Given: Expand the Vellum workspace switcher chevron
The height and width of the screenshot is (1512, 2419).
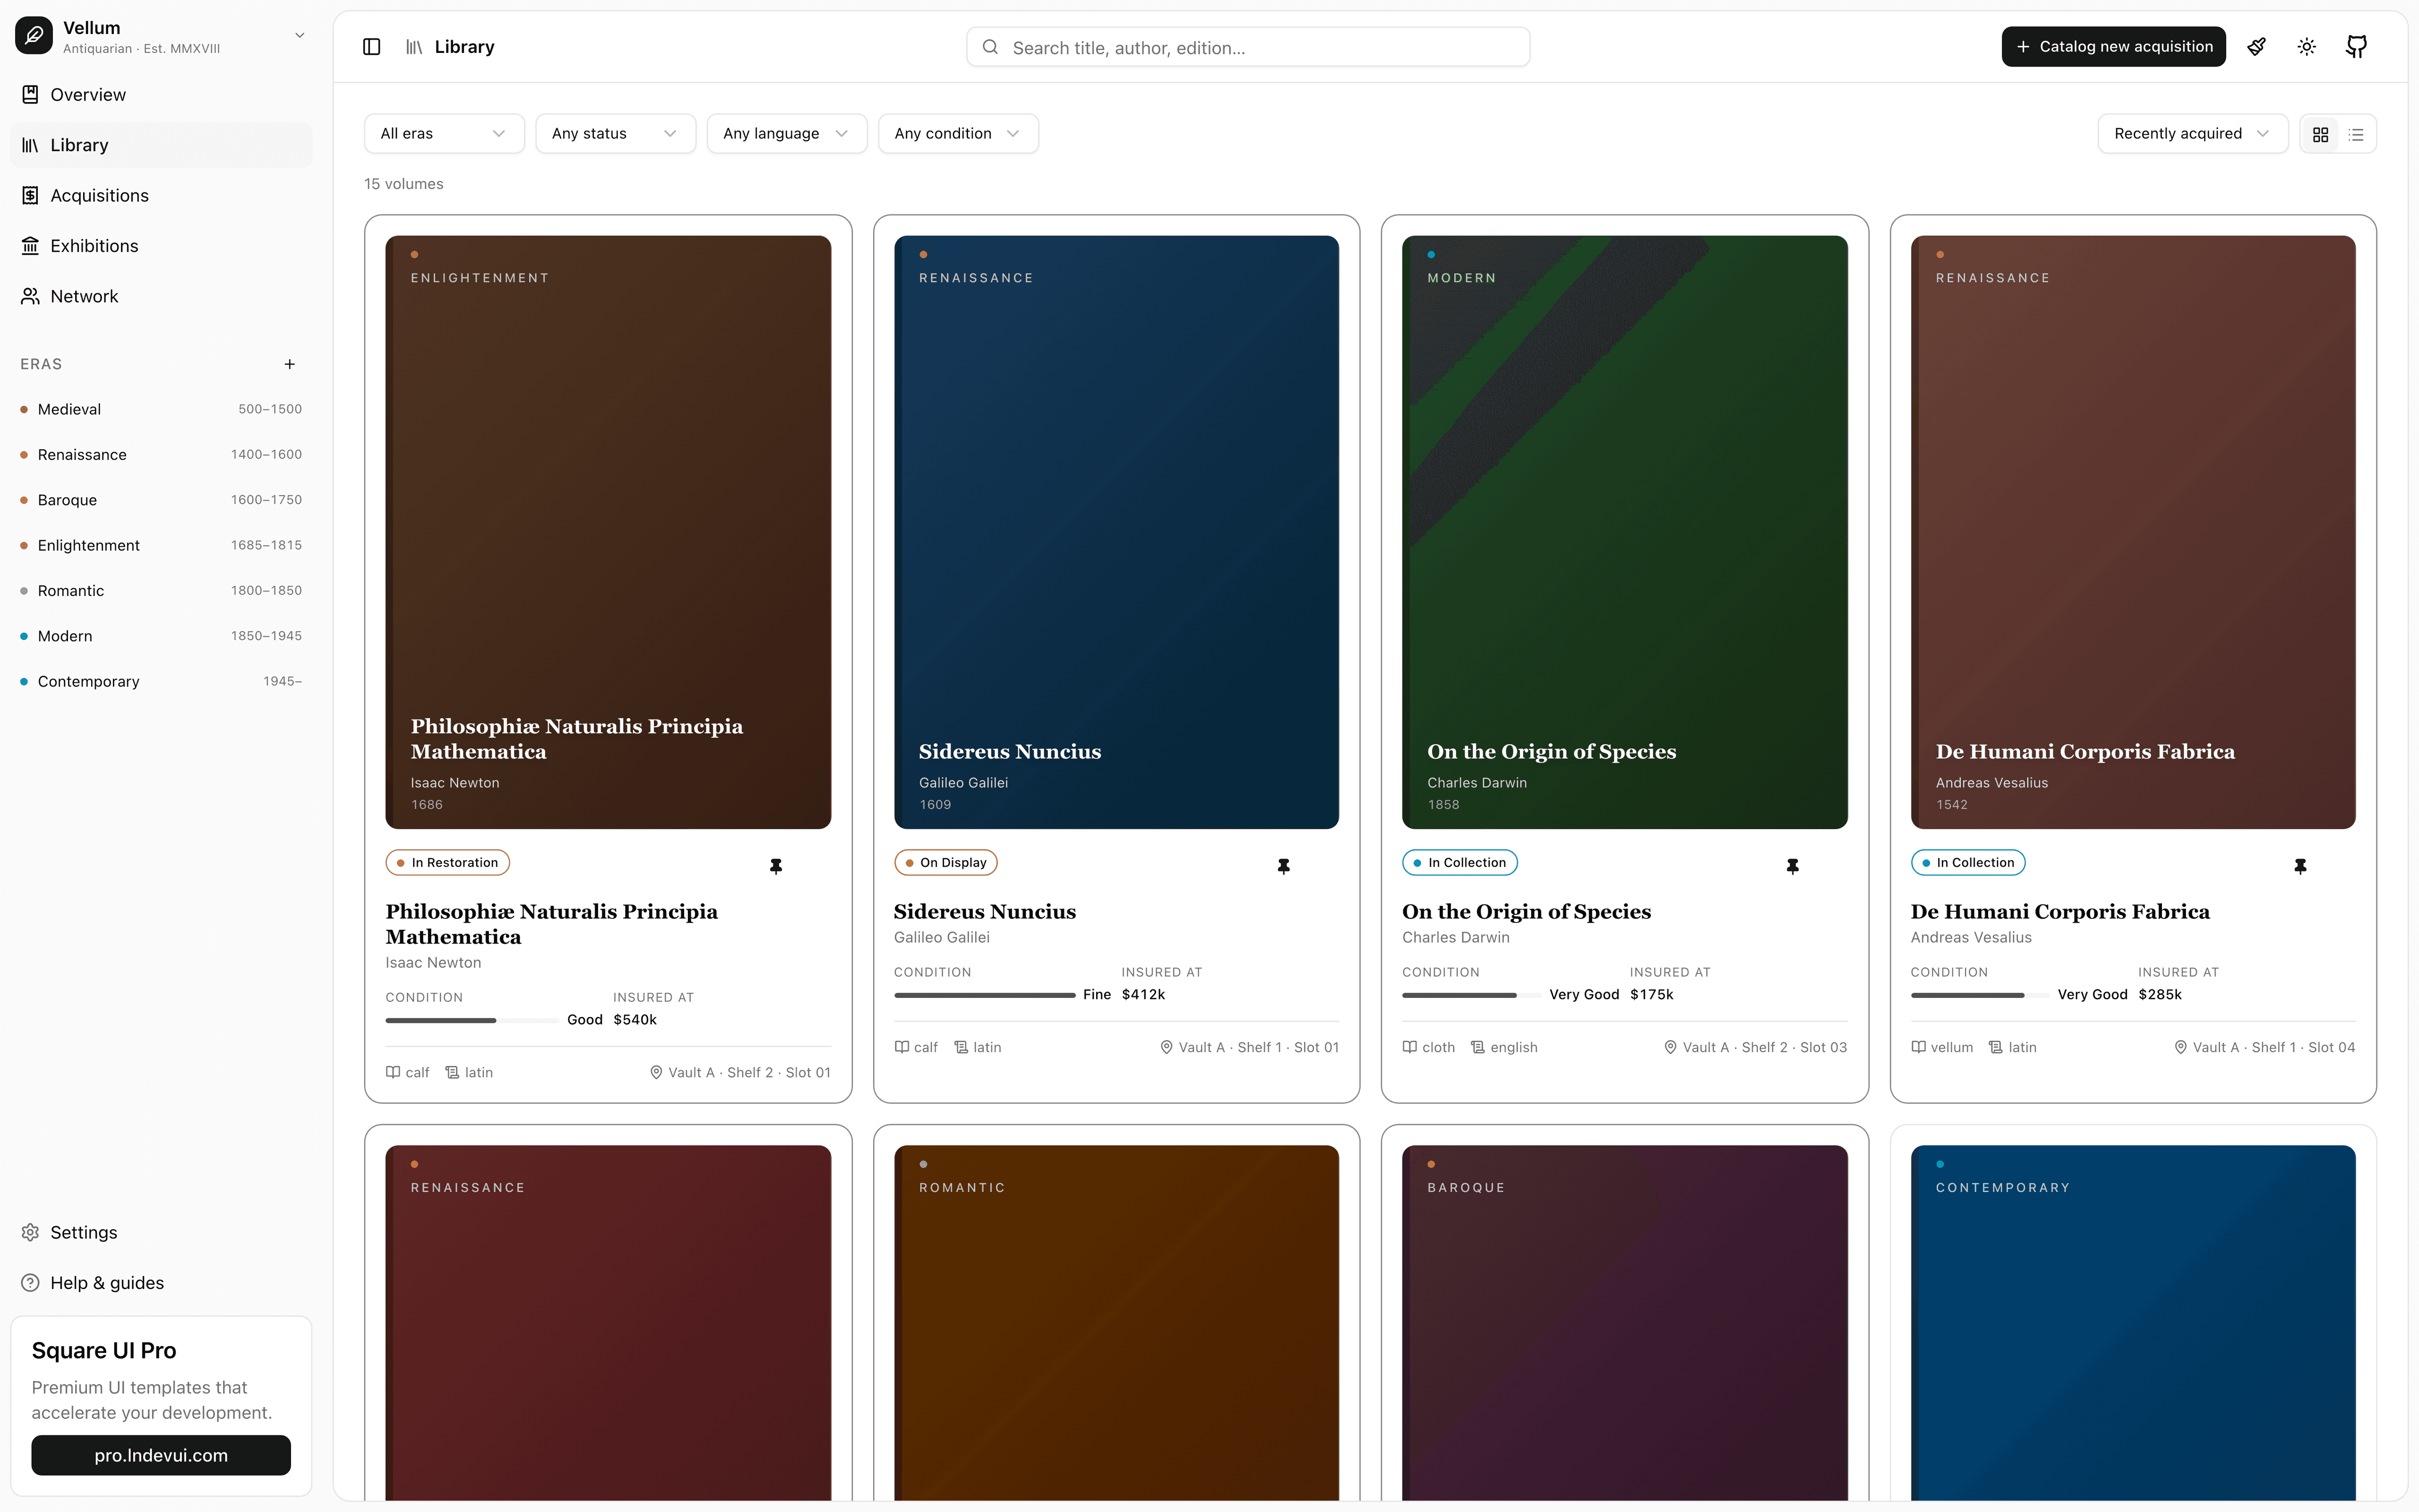Looking at the screenshot, I should click(299, 36).
